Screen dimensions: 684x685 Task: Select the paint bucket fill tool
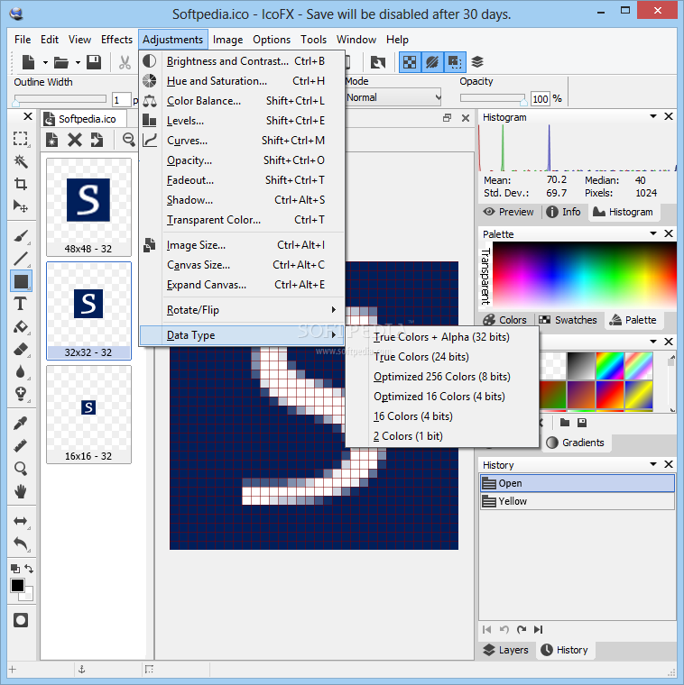[x=21, y=326]
